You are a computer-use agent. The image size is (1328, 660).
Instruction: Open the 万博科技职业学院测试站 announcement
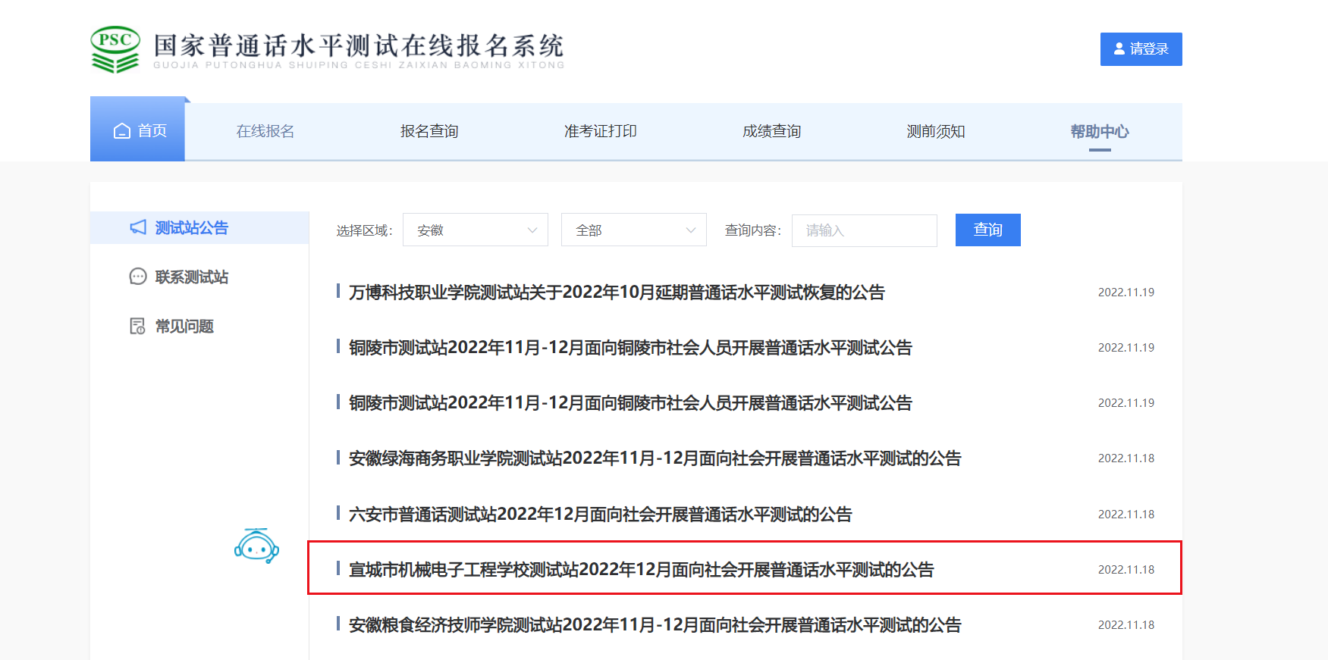pos(617,292)
